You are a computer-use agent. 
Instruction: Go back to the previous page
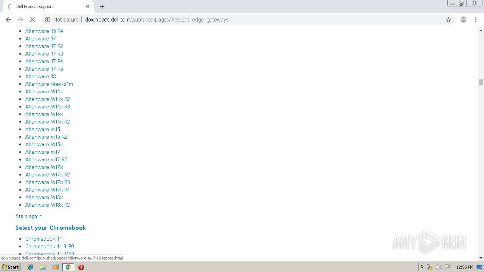pos(8,20)
